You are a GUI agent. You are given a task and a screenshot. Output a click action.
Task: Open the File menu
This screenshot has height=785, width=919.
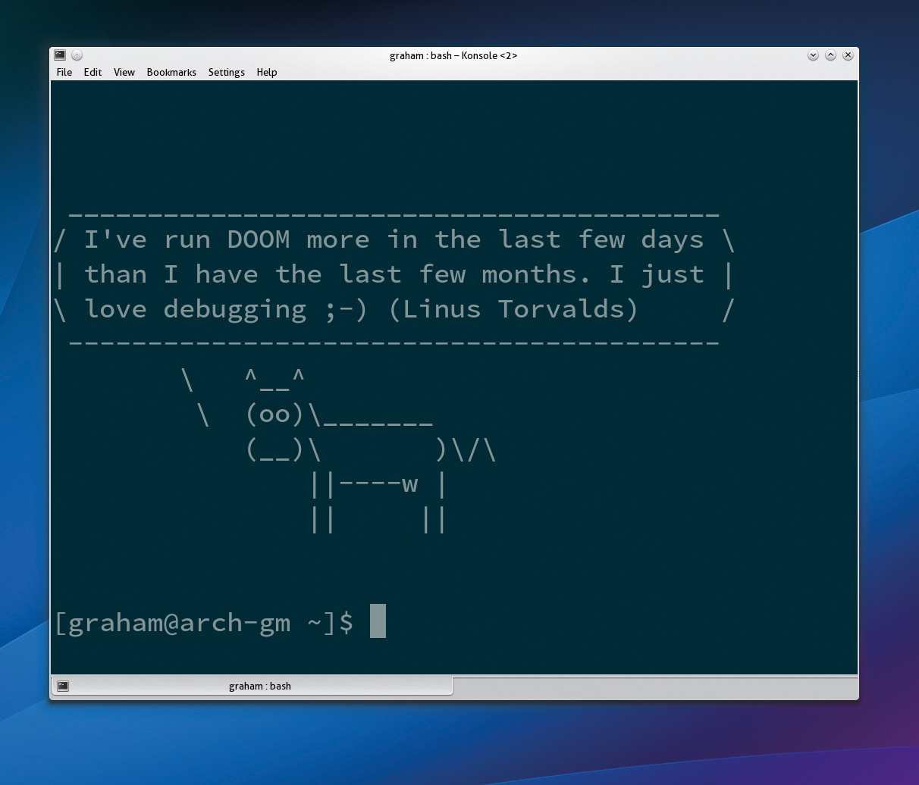click(64, 72)
